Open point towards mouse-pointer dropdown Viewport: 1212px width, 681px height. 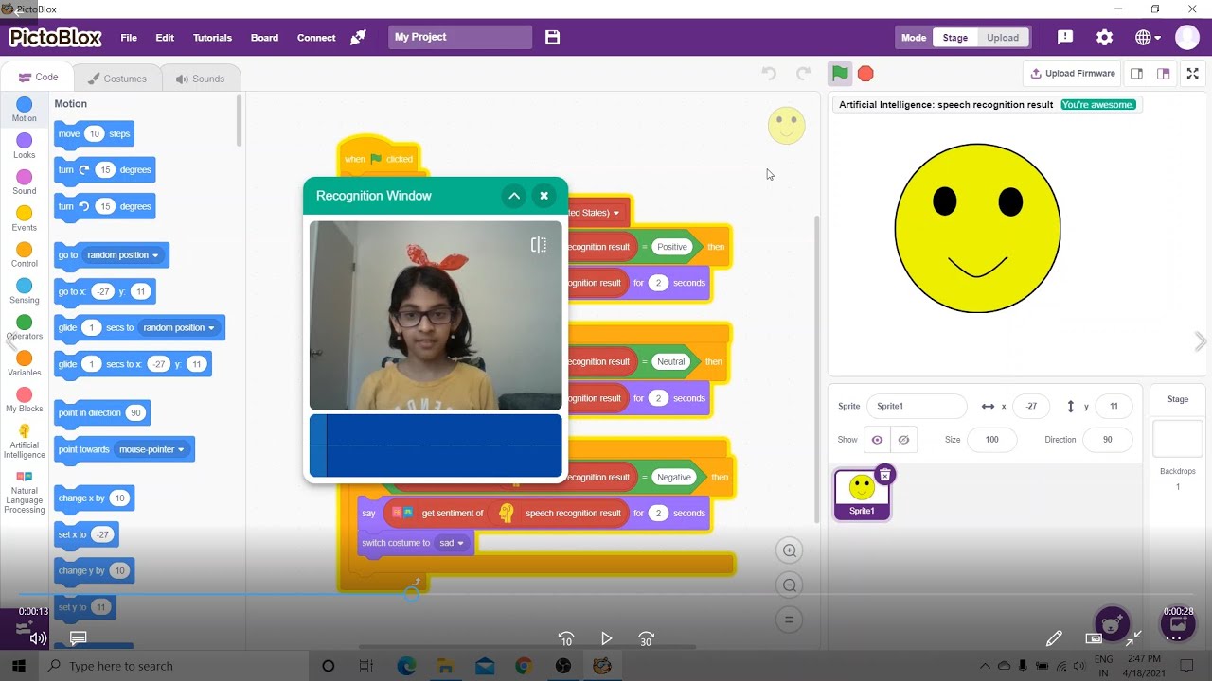click(151, 449)
